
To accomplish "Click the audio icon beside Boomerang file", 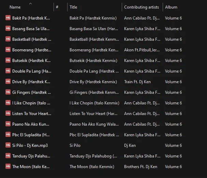I will [8, 50].
